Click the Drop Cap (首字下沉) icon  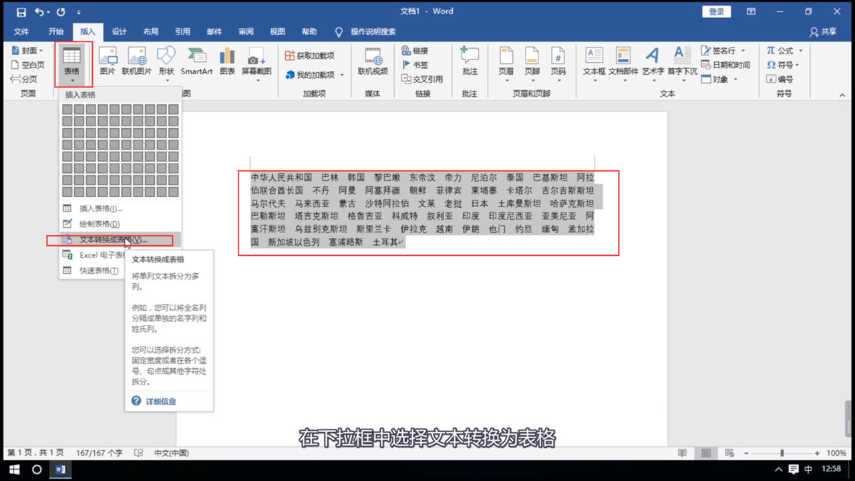pyautogui.click(x=682, y=64)
